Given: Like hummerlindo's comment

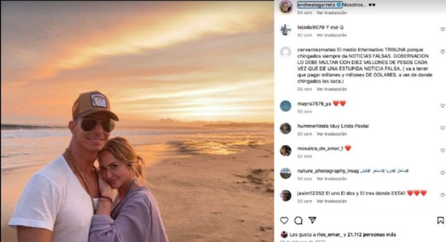Looking at the screenshot, I should point(443,127).
